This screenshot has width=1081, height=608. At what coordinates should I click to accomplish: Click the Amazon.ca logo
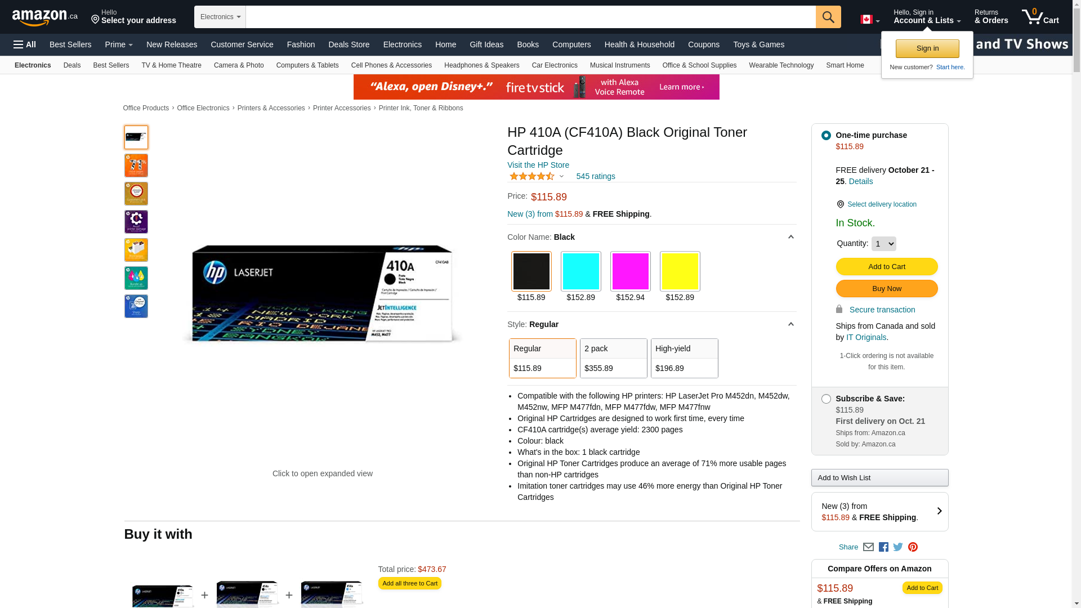tap(45, 17)
